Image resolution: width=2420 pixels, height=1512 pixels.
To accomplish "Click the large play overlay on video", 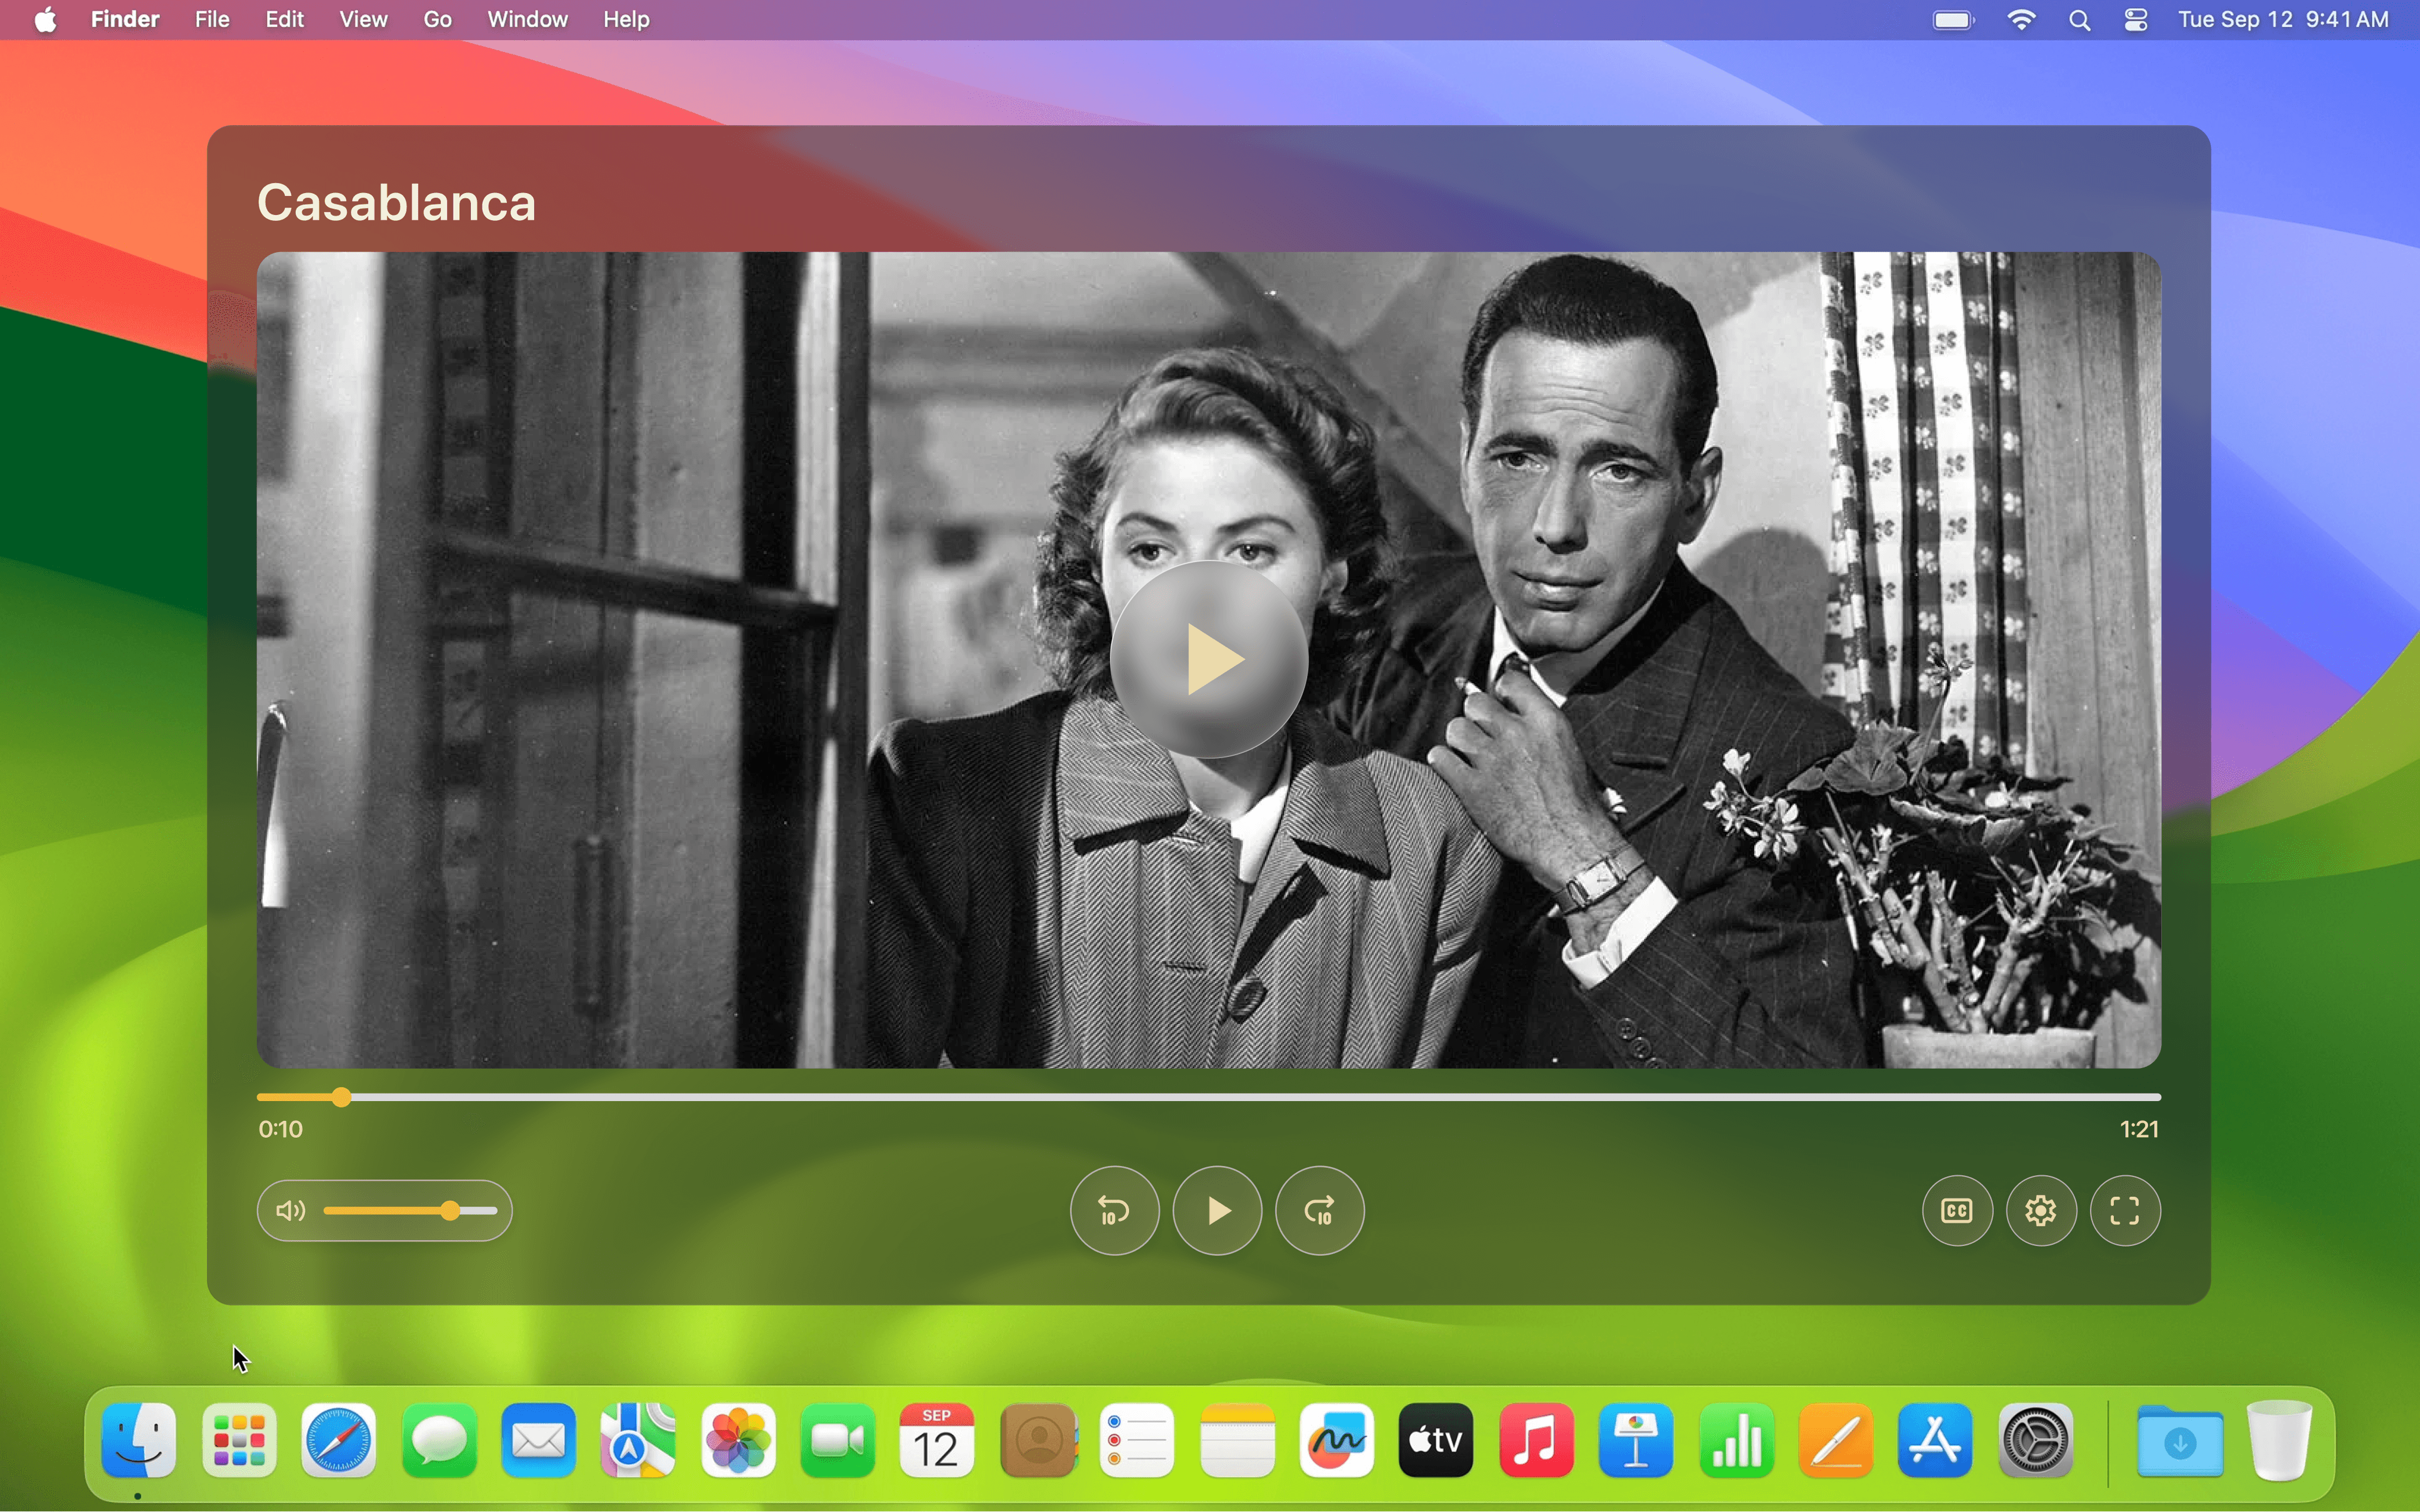I will point(1208,659).
